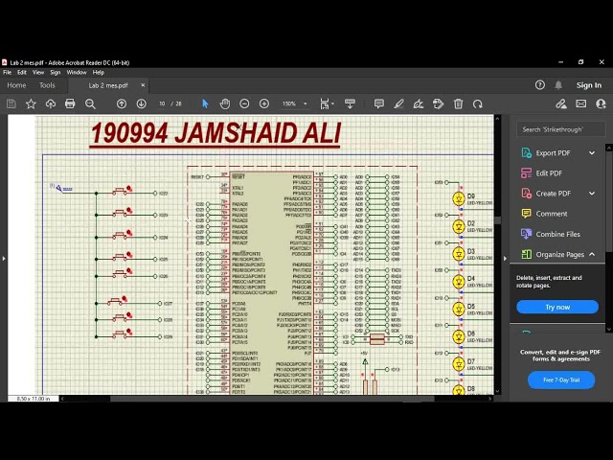The height and width of the screenshot is (460, 613).
Task: Open the zoom level 150% dropdown
Action: [295, 103]
